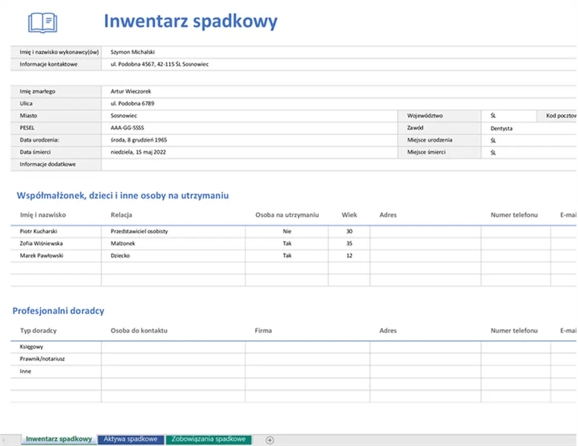The image size is (578, 446).
Task: Select heading 'Współmałżonek, dzieci i inne osoby na utrzymaniu'
Action: [123, 196]
